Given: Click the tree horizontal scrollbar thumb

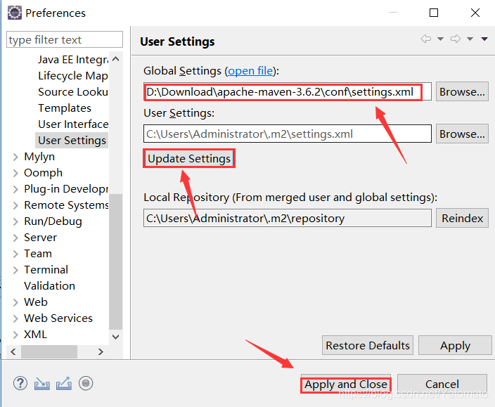Looking at the screenshot, I should [49, 351].
